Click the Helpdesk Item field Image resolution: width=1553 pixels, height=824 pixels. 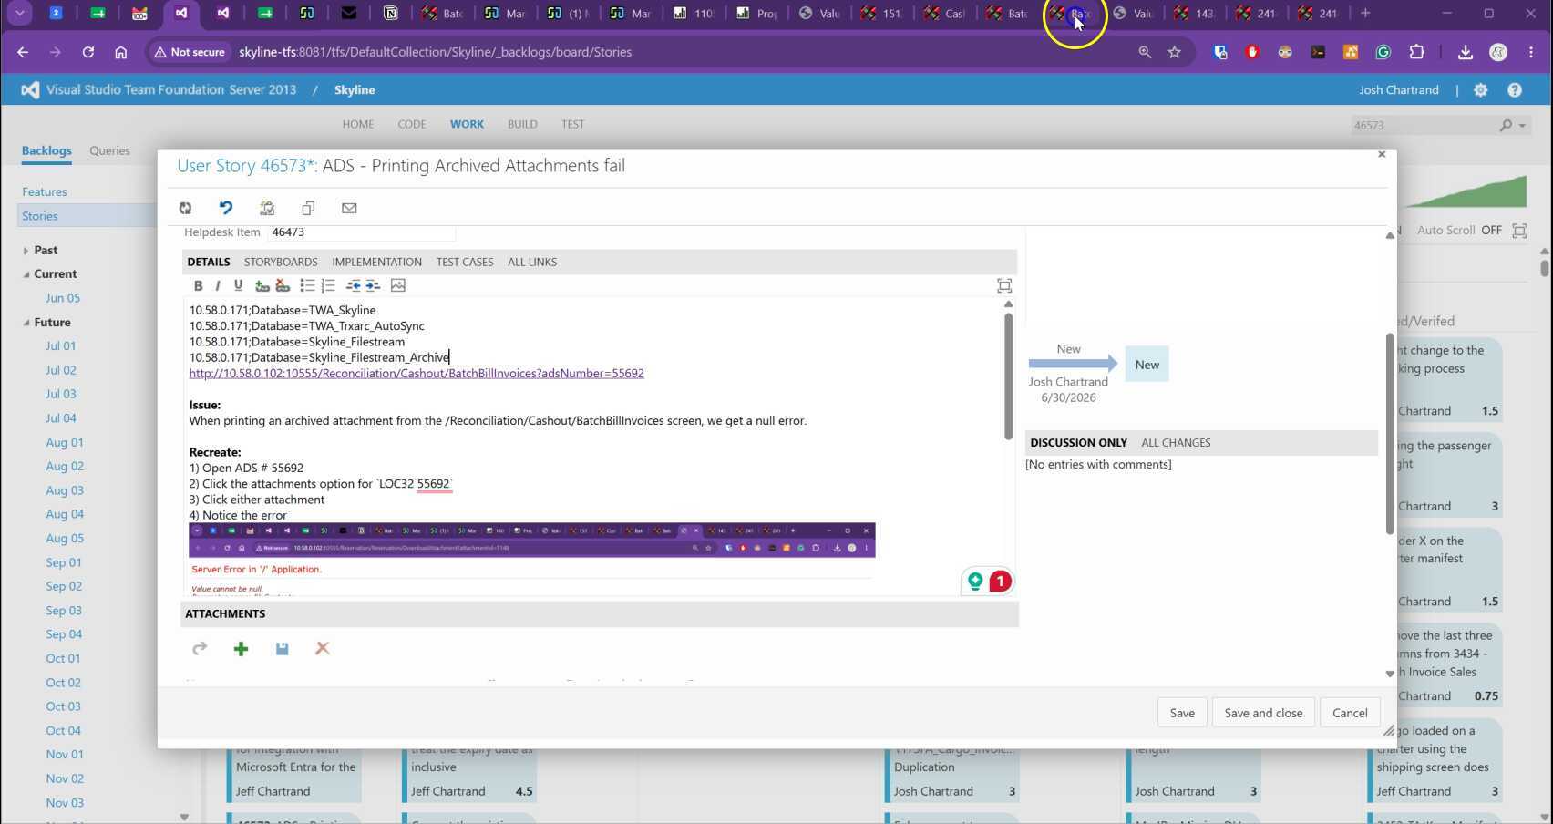coord(361,233)
